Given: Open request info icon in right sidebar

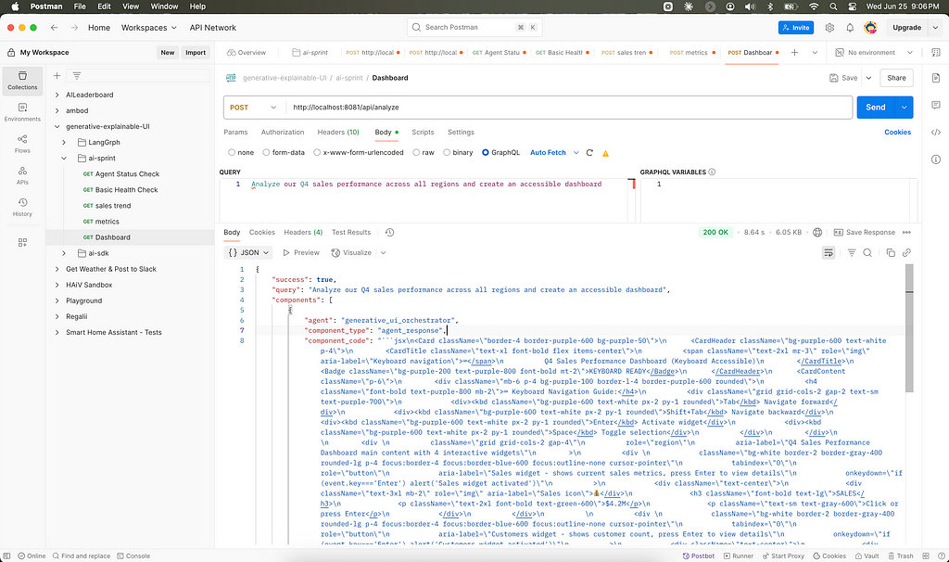Looking at the screenshot, I should pos(936,160).
